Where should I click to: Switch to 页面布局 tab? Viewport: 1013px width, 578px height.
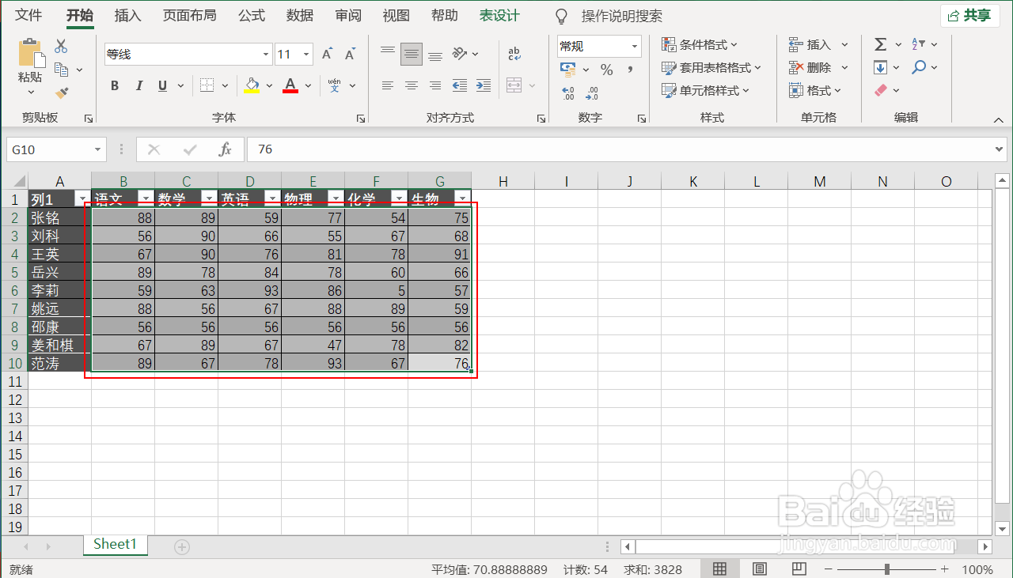[x=189, y=16]
